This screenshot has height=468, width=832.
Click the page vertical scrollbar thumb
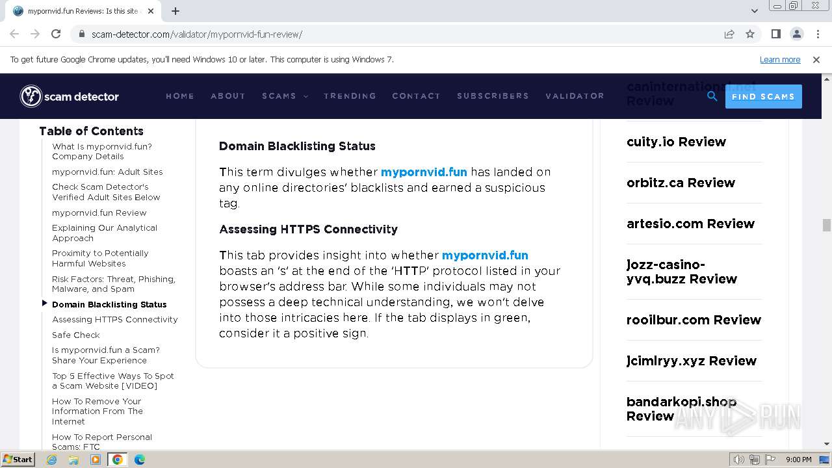pyautogui.click(x=826, y=226)
